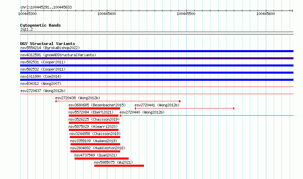
Task: Click ruler position 100445300
Action: (28, 14)
